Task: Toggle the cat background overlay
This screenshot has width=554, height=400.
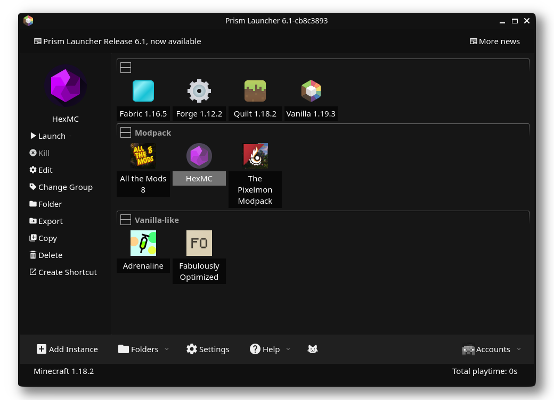Action: click(313, 349)
